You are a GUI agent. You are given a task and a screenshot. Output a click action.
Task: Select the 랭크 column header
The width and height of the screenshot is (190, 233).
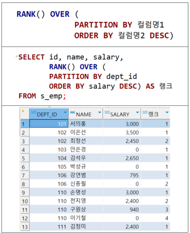pos(155,114)
